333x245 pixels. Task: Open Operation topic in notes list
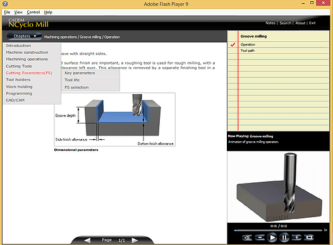coord(248,44)
